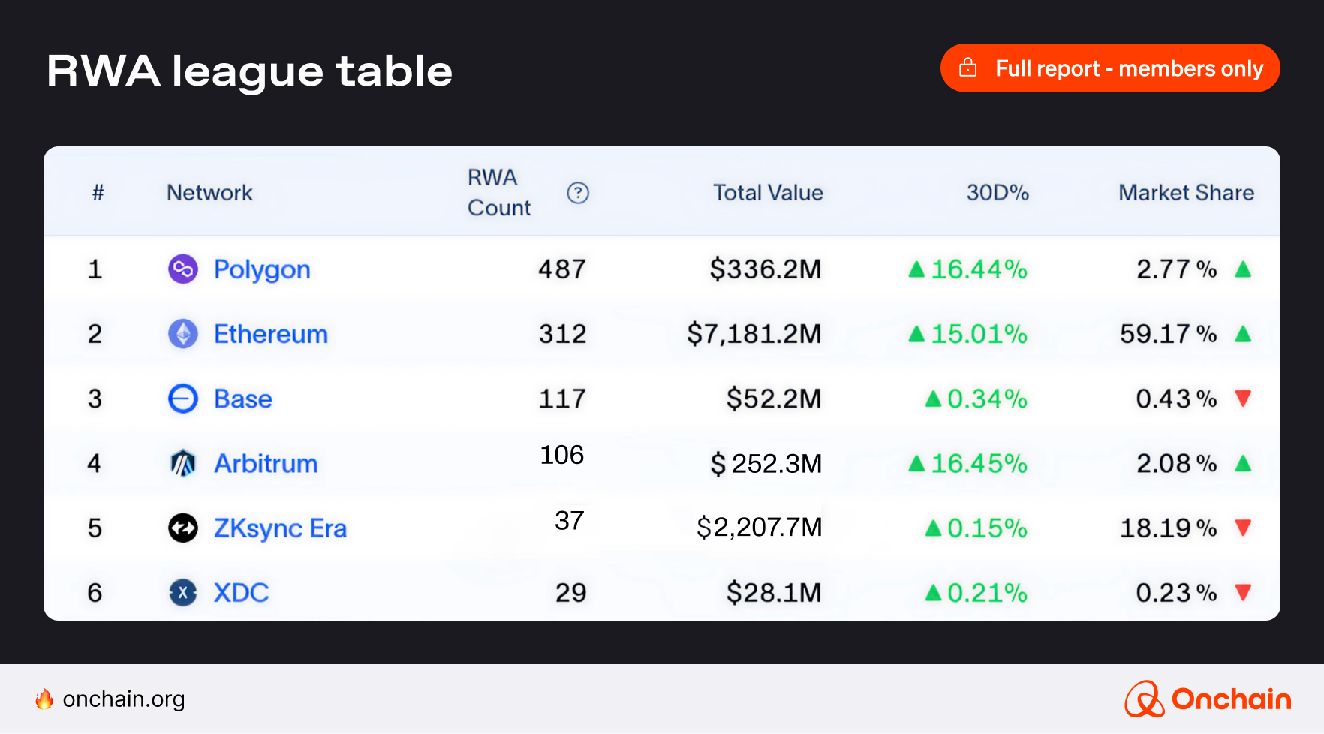Sort by Market Share column header
1324x734 pixels.
(x=1186, y=193)
